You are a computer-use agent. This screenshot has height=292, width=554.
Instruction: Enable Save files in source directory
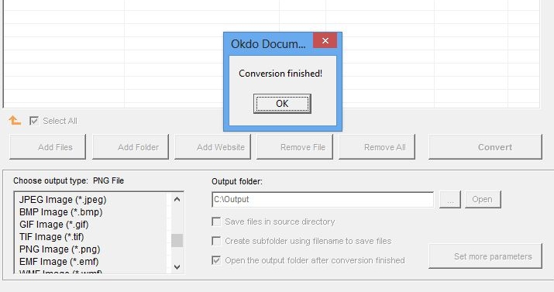[x=216, y=222]
